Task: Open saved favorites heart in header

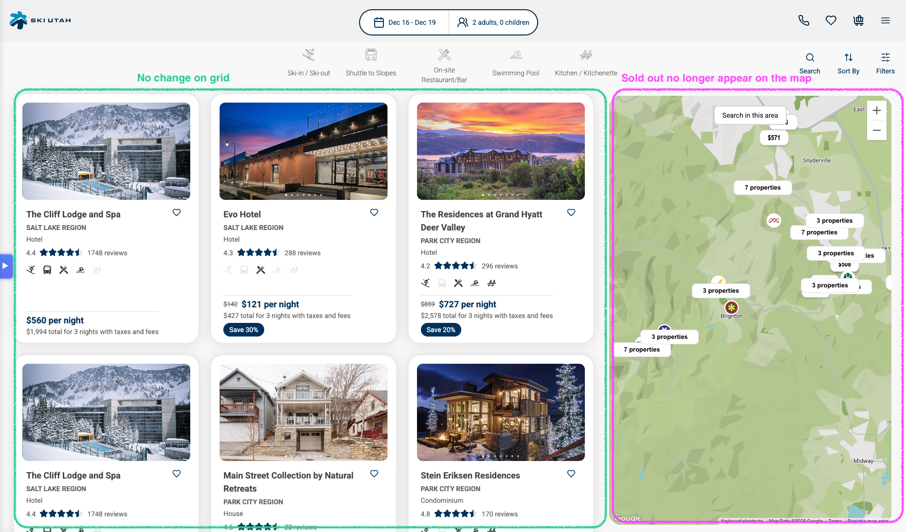Action: click(x=831, y=20)
